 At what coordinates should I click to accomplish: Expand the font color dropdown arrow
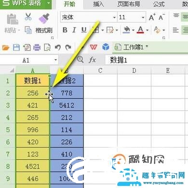pyautogui.click(x=147, y=30)
